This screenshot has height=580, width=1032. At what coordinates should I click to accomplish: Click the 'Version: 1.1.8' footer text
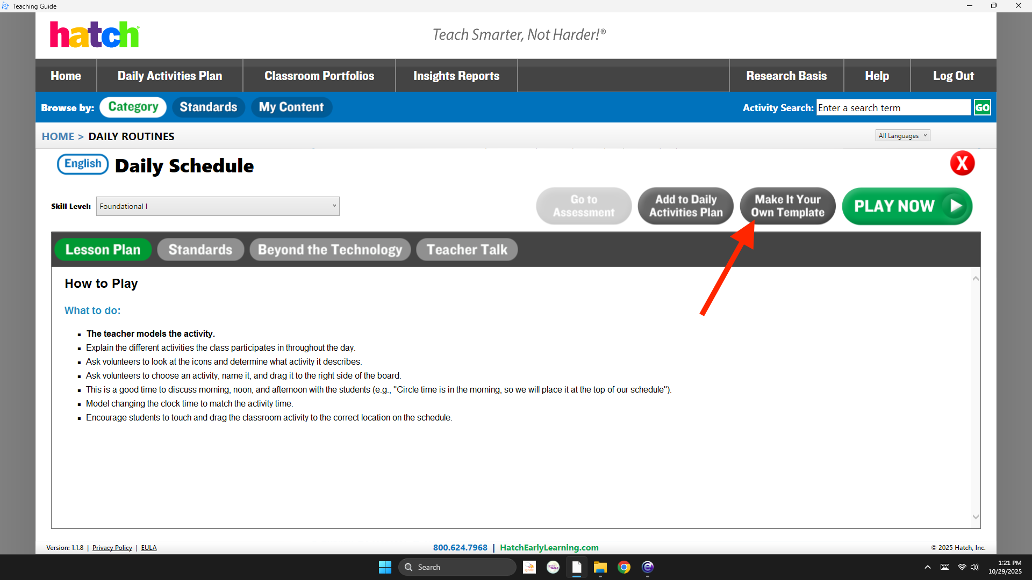64,548
